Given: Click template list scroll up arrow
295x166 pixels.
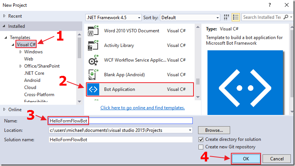Looking at the screenshot, I should (198, 27).
